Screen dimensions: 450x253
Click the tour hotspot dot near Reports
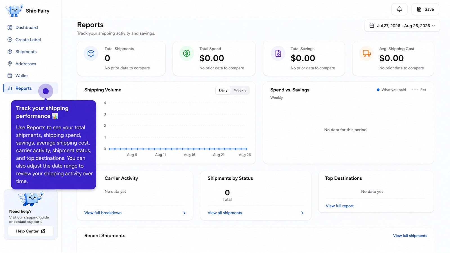coord(46,91)
